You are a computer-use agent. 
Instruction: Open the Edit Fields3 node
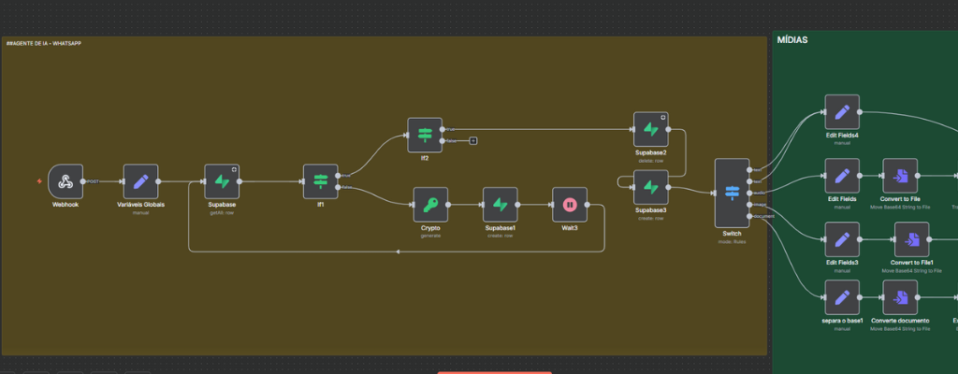coord(842,239)
